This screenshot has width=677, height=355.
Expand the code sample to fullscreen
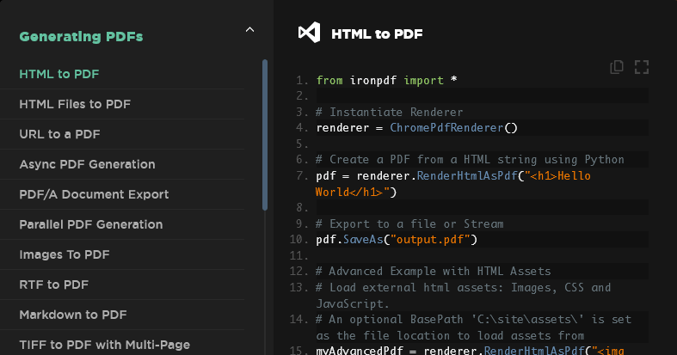point(642,67)
